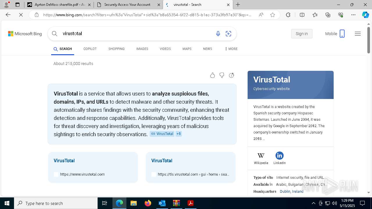The image size is (372, 209).
Task: Click the browser address bar URL
Action: (x=147, y=15)
